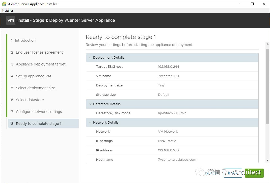Screen dimensions: 270x184
Task: Open Appliance deployment target step
Action: click(x=41, y=64)
